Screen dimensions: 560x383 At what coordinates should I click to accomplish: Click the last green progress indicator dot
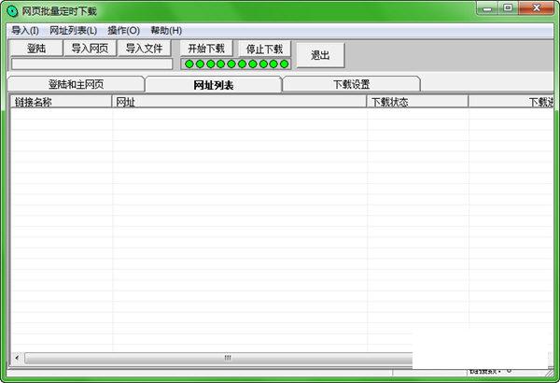tap(285, 64)
